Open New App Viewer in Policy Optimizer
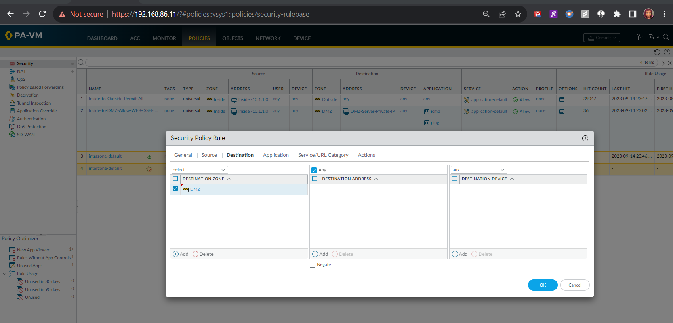 pyautogui.click(x=33, y=250)
